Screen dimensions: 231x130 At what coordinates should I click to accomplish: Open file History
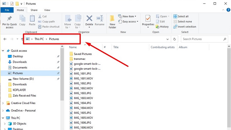point(162,27)
